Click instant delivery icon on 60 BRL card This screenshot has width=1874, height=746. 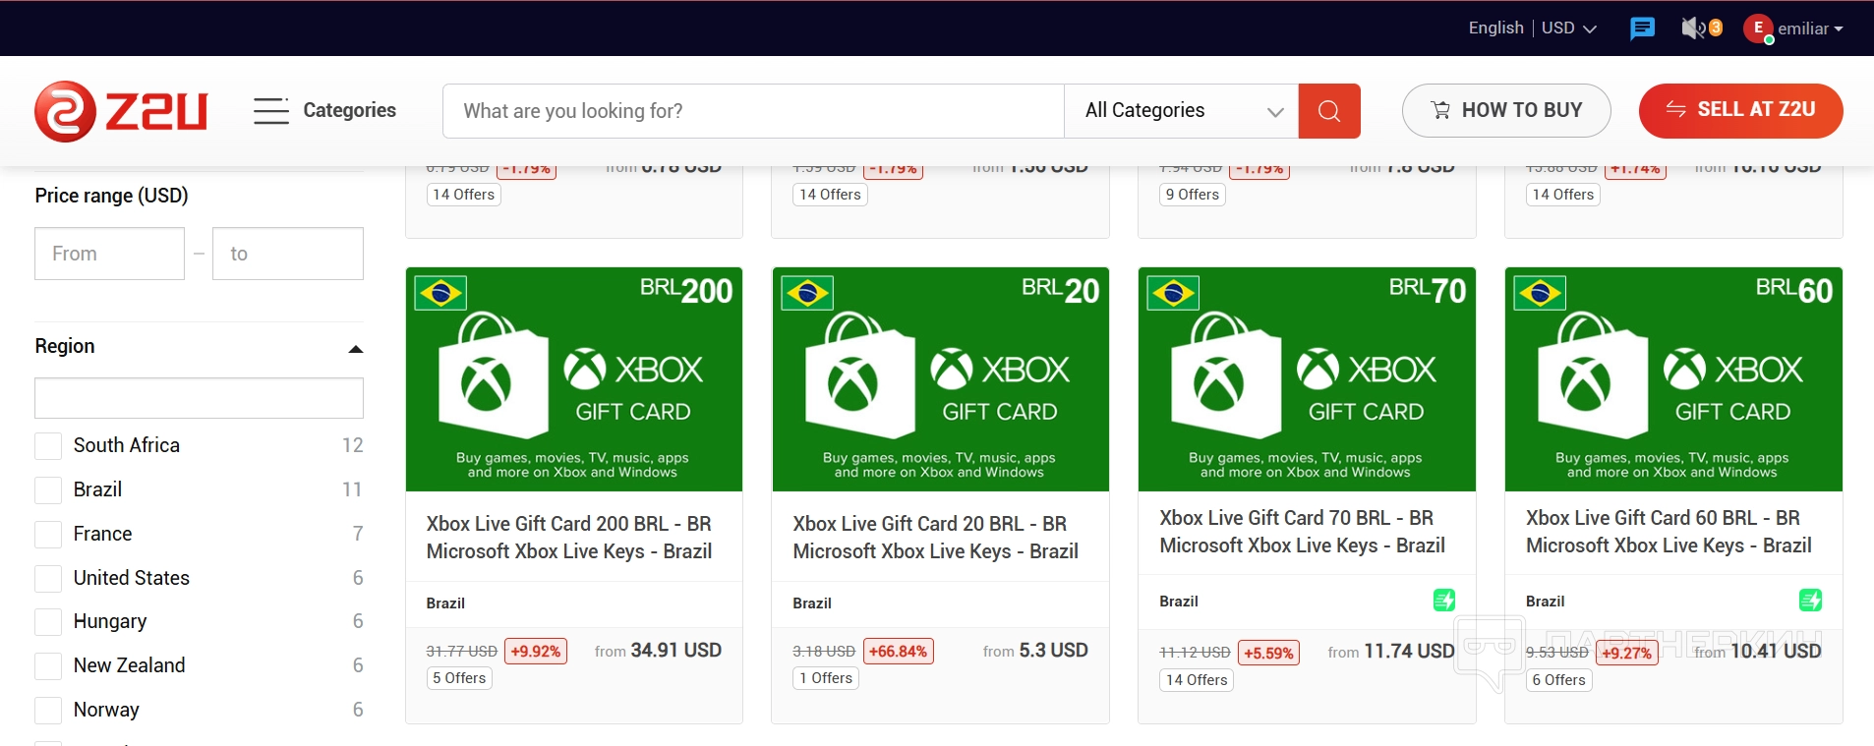tap(1810, 600)
